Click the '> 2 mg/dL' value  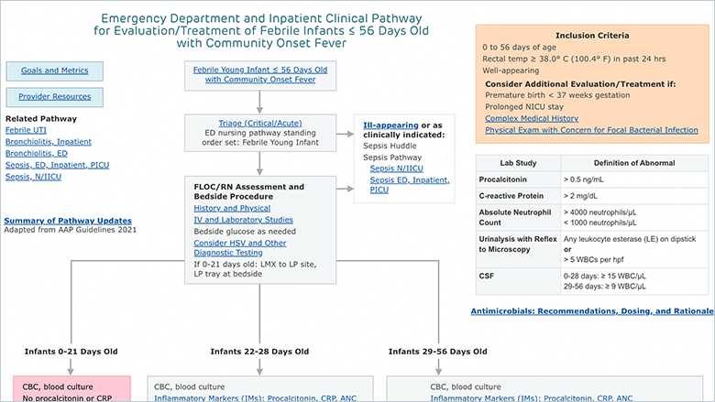click(x=580, y=196)
